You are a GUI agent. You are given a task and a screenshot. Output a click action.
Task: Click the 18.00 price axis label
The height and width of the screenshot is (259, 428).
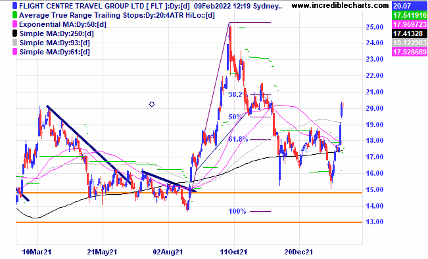[x=375, y=141]
